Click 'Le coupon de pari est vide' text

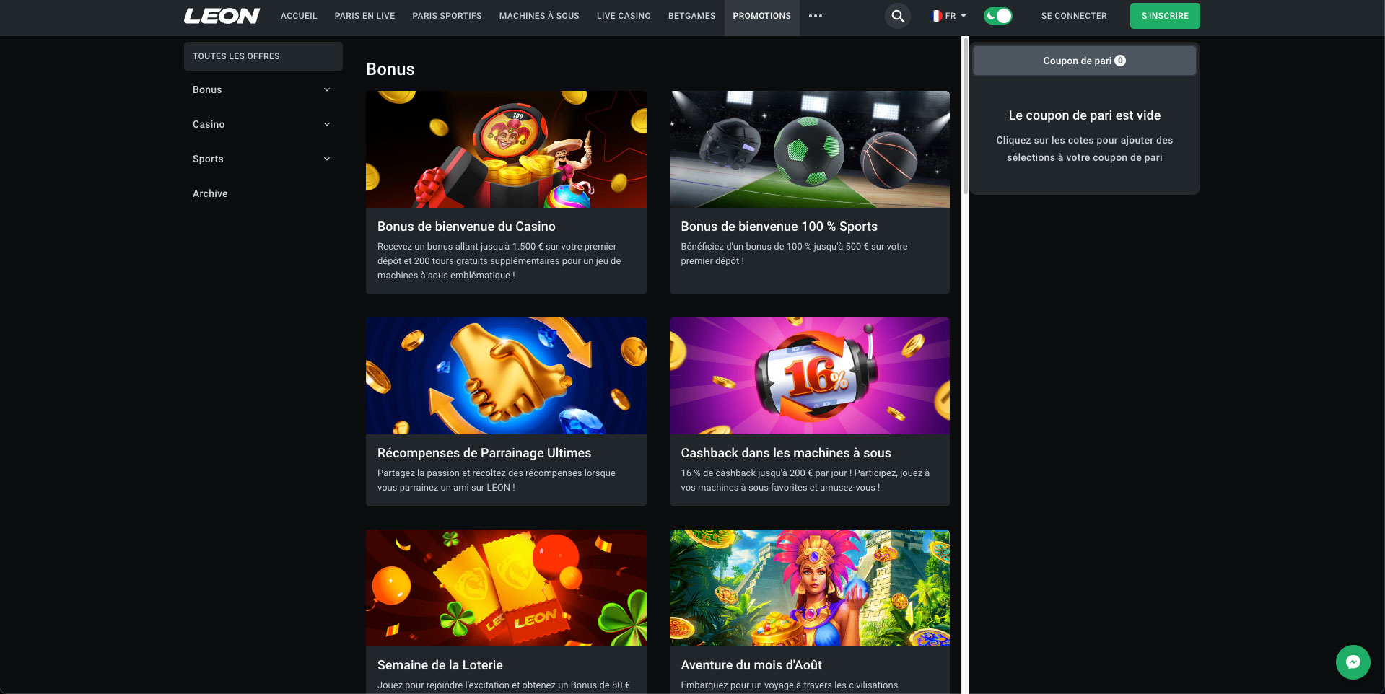(1084, 115)
